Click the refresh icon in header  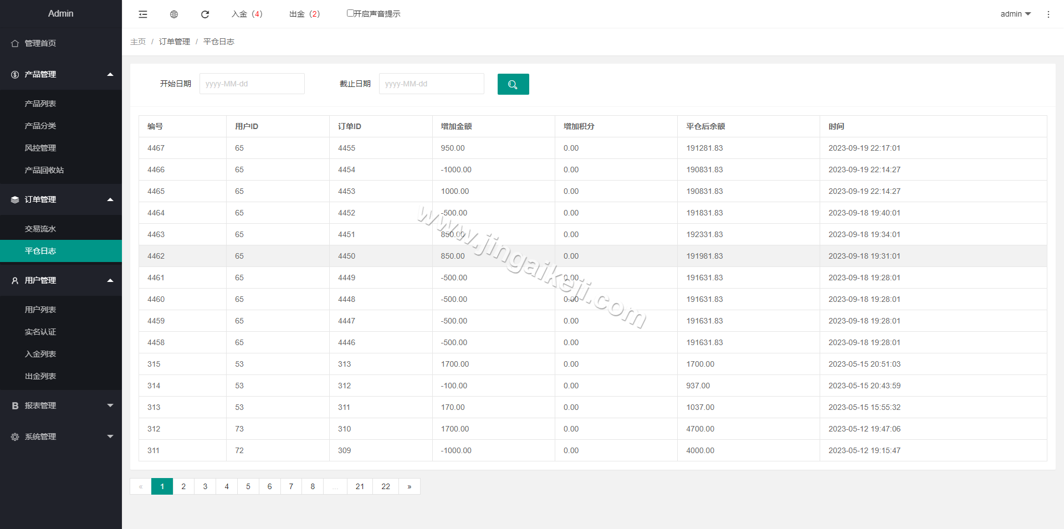[205, 14]
